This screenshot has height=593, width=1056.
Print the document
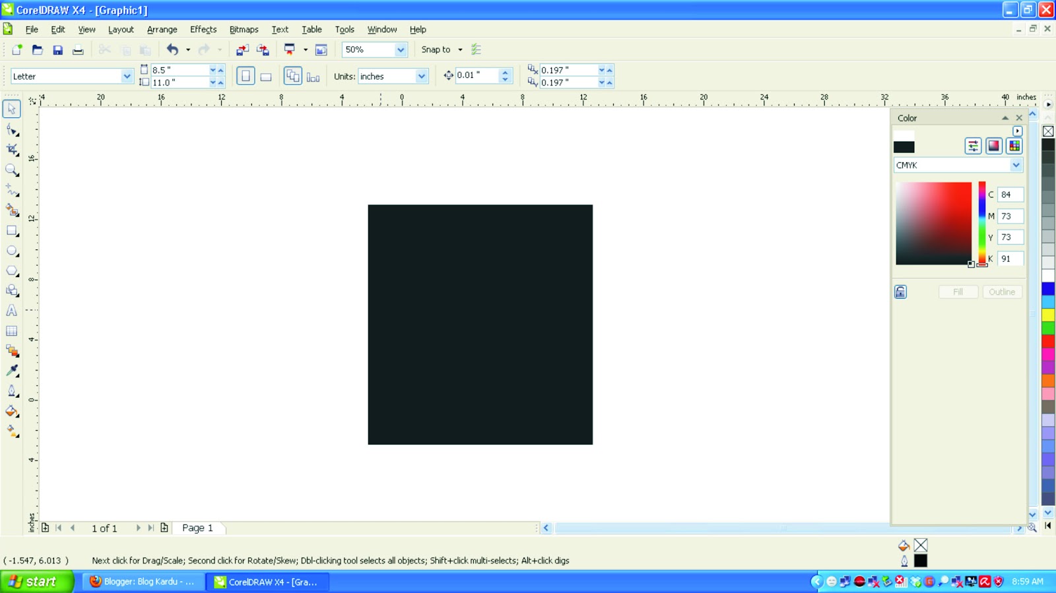tap(78, 49)
